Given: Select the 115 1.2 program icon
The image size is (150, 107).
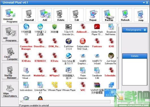Looking at the screenshot, I should 40,26.
